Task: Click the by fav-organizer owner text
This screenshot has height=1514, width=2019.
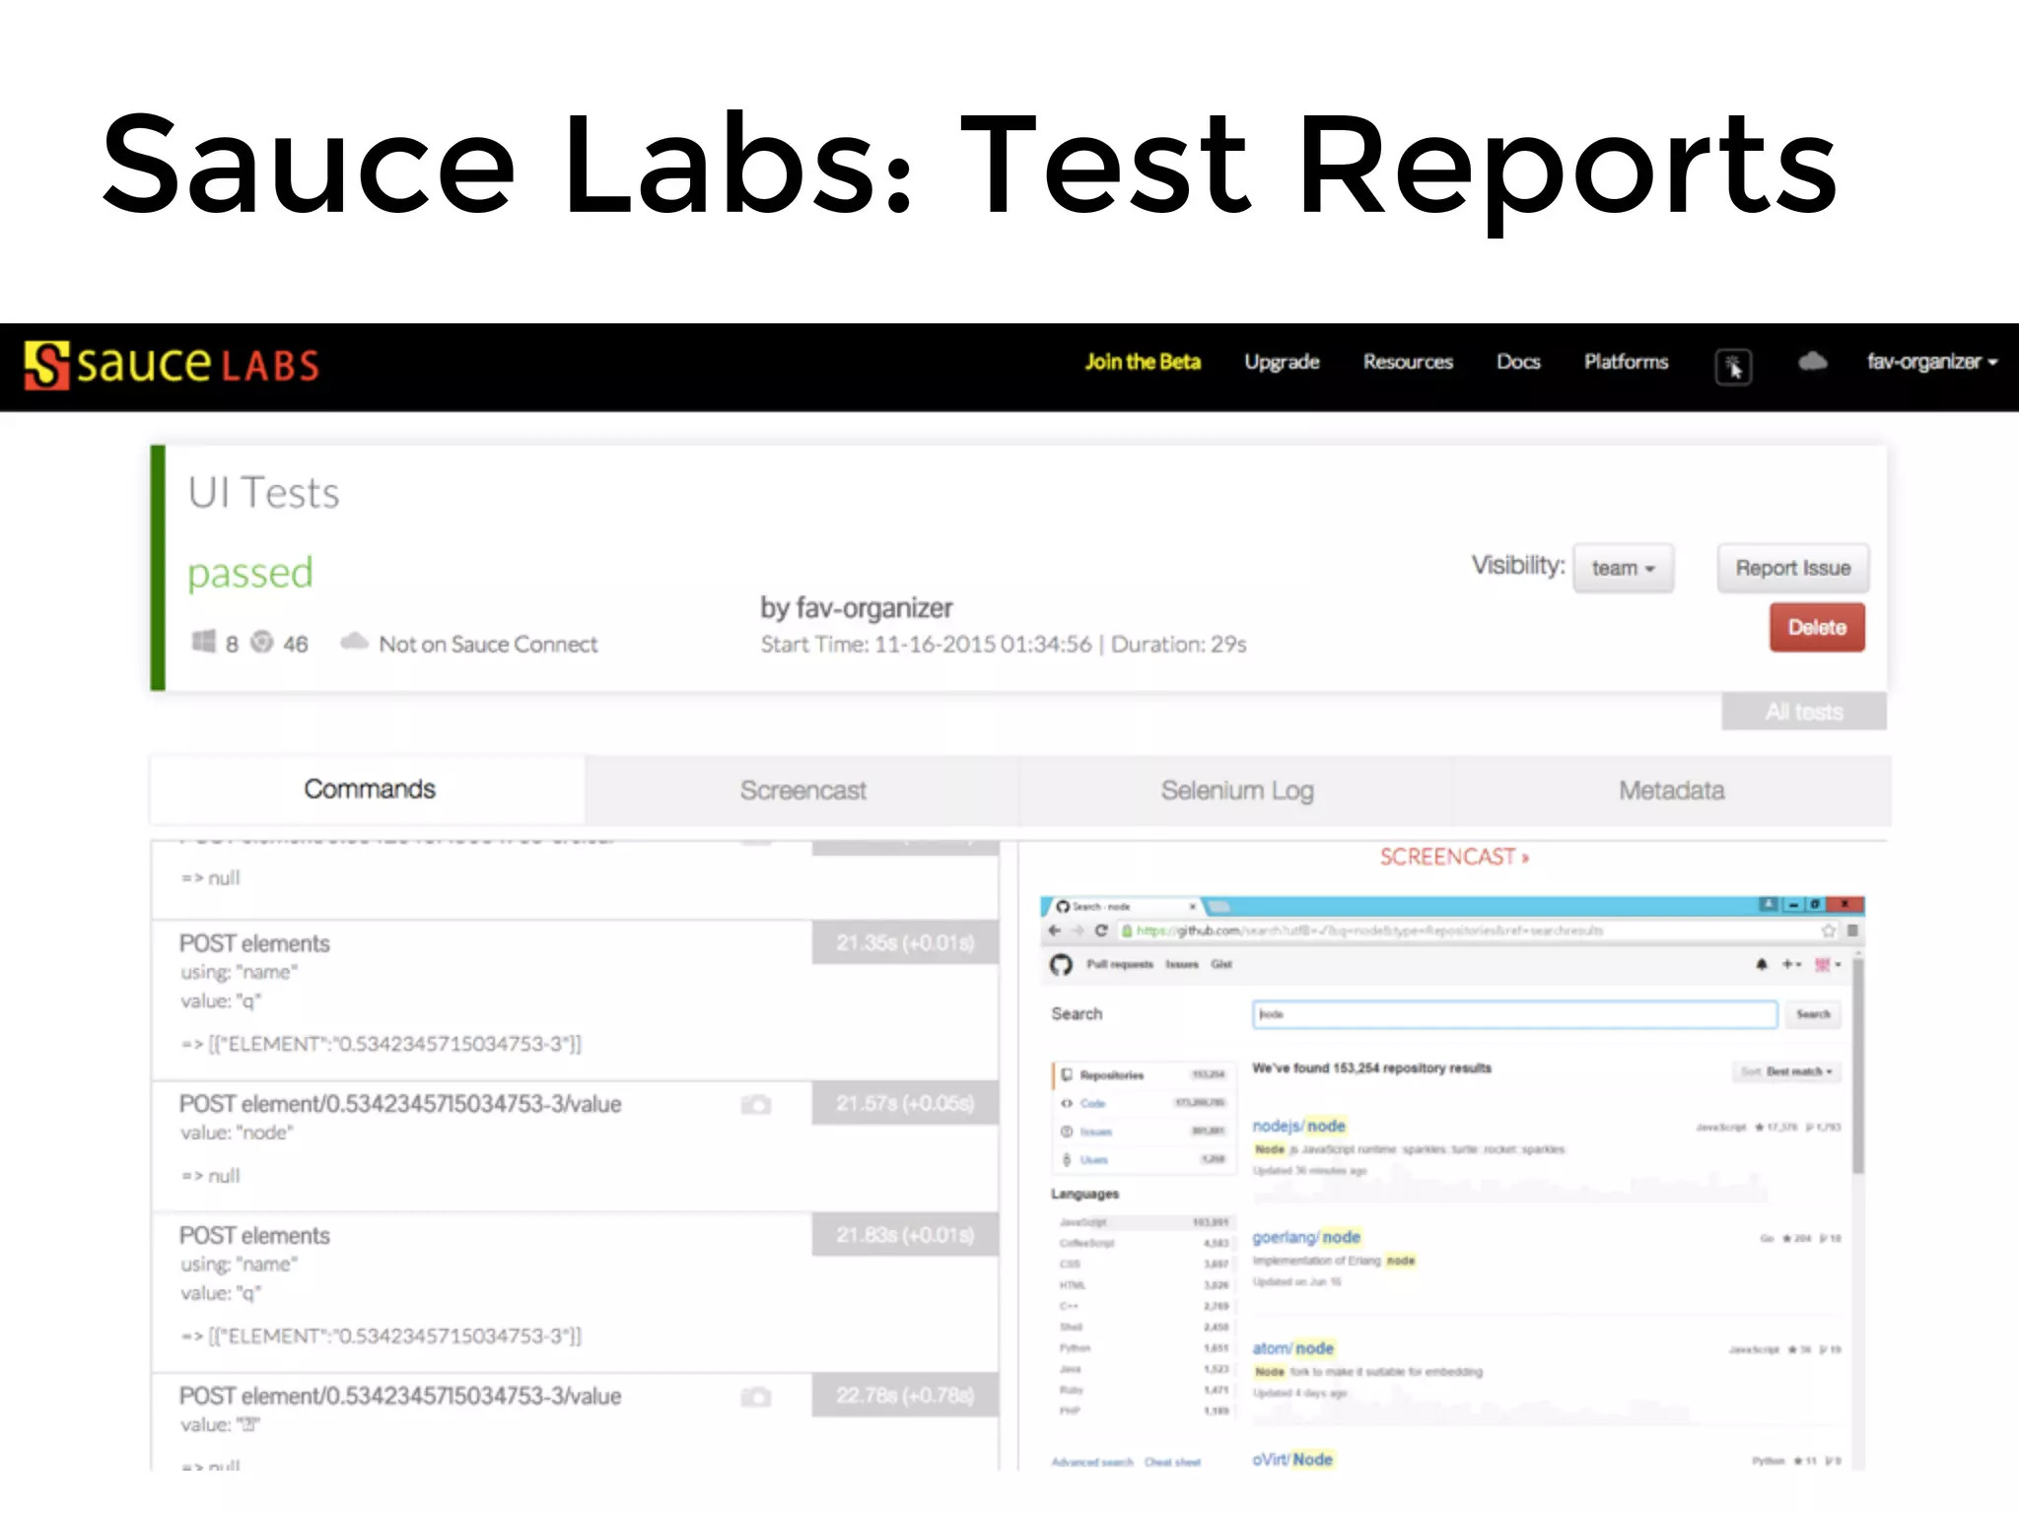Action: click(x=856, y=608)
